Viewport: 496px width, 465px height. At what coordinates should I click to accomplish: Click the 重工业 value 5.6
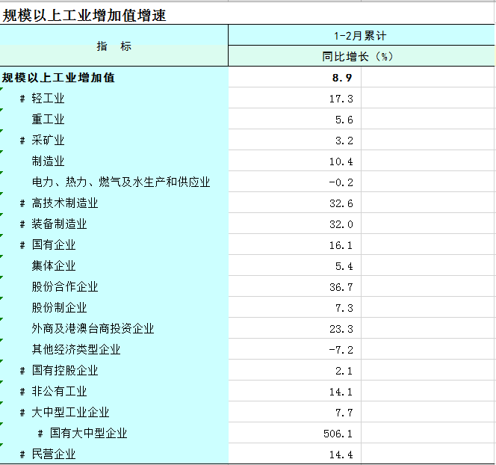tap(344, 120)
